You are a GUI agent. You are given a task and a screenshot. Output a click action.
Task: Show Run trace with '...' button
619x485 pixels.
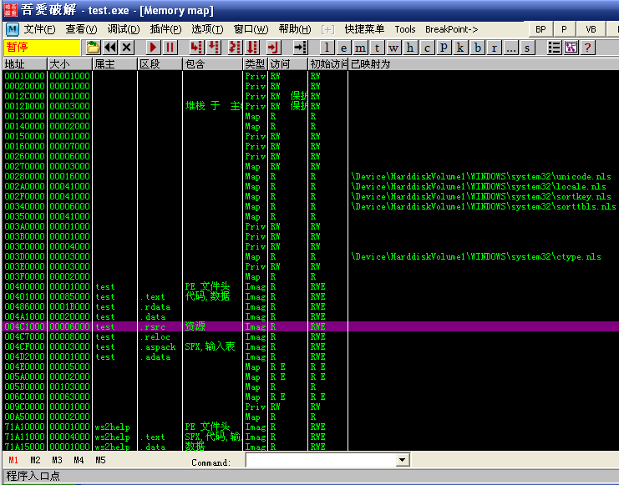[511, 48]
